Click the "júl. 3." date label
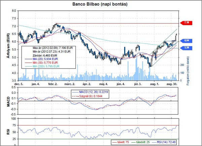The image size is (202, 146). pos(138,84)
